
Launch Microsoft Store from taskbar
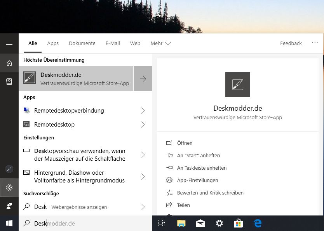tap(238, 223)
